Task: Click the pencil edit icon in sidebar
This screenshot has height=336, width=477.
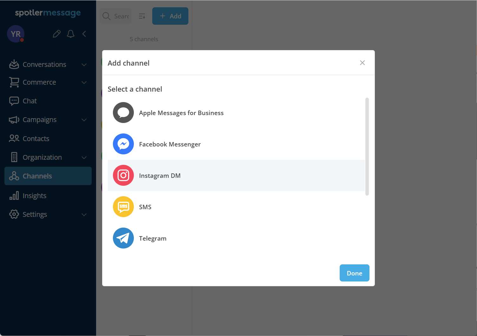Action: [57, 34]
